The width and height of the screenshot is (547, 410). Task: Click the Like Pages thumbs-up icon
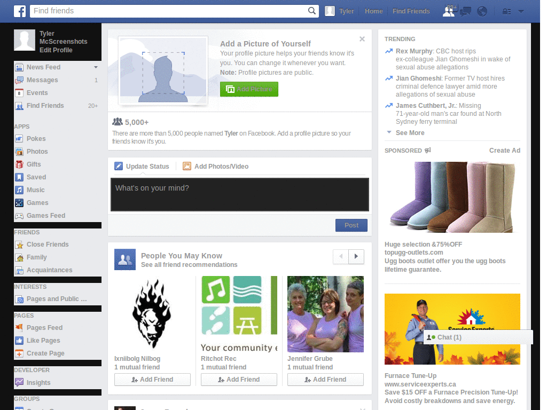click(19, 341)
